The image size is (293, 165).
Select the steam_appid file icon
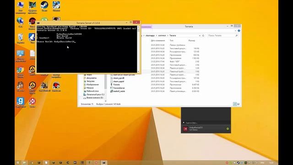pyautogui.click(x=111, y=82)
